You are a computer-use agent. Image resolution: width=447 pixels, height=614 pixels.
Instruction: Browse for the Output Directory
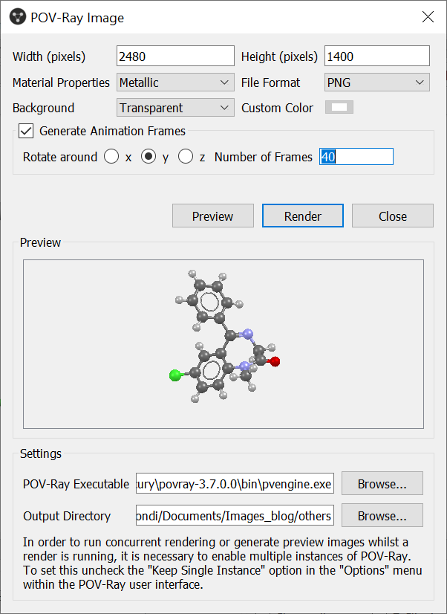click(382, 515)
